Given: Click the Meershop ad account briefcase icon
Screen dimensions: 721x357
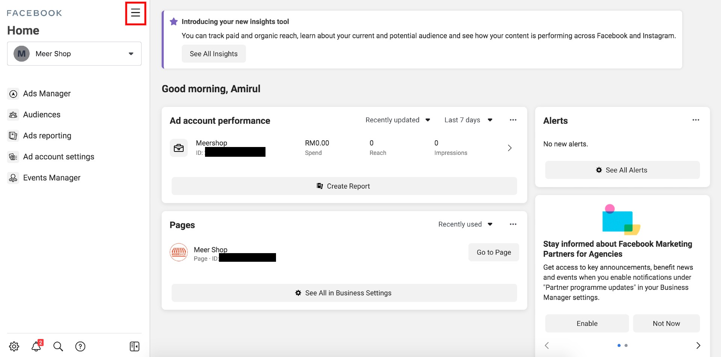Looking at the screenshot, I should tap(179, 148).
